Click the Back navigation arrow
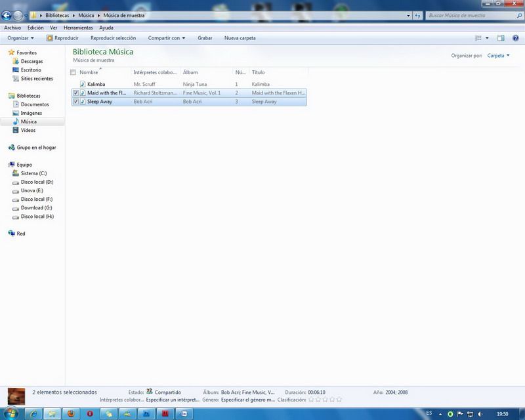 [7, 15]
